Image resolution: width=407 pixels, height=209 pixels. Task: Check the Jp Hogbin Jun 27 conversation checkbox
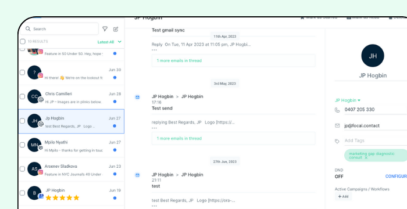click(22, 121)
